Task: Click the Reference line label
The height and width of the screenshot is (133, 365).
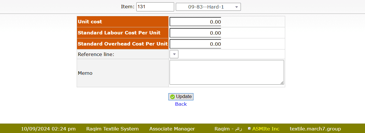Action: [96, 54]
